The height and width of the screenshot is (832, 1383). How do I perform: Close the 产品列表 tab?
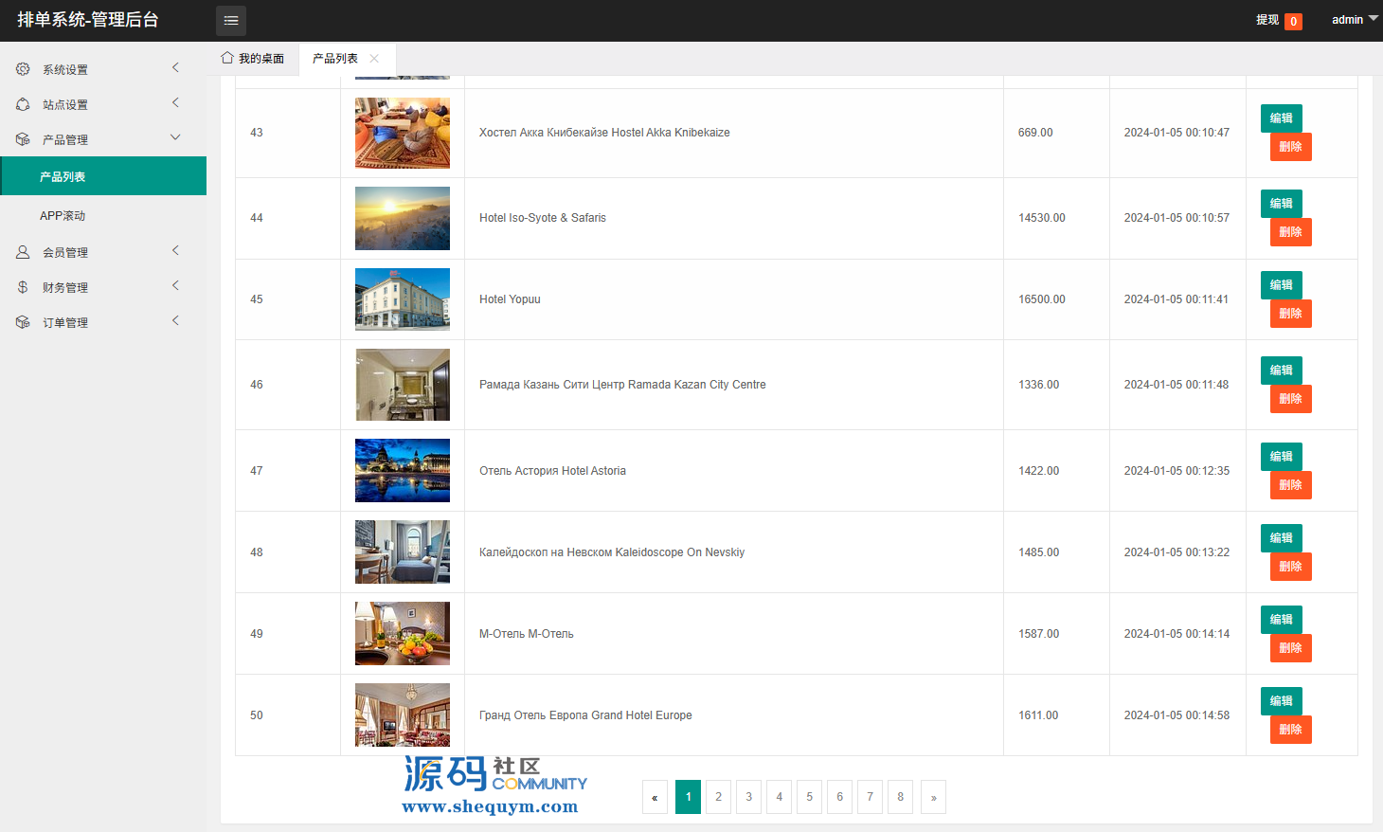pos(374,59)
